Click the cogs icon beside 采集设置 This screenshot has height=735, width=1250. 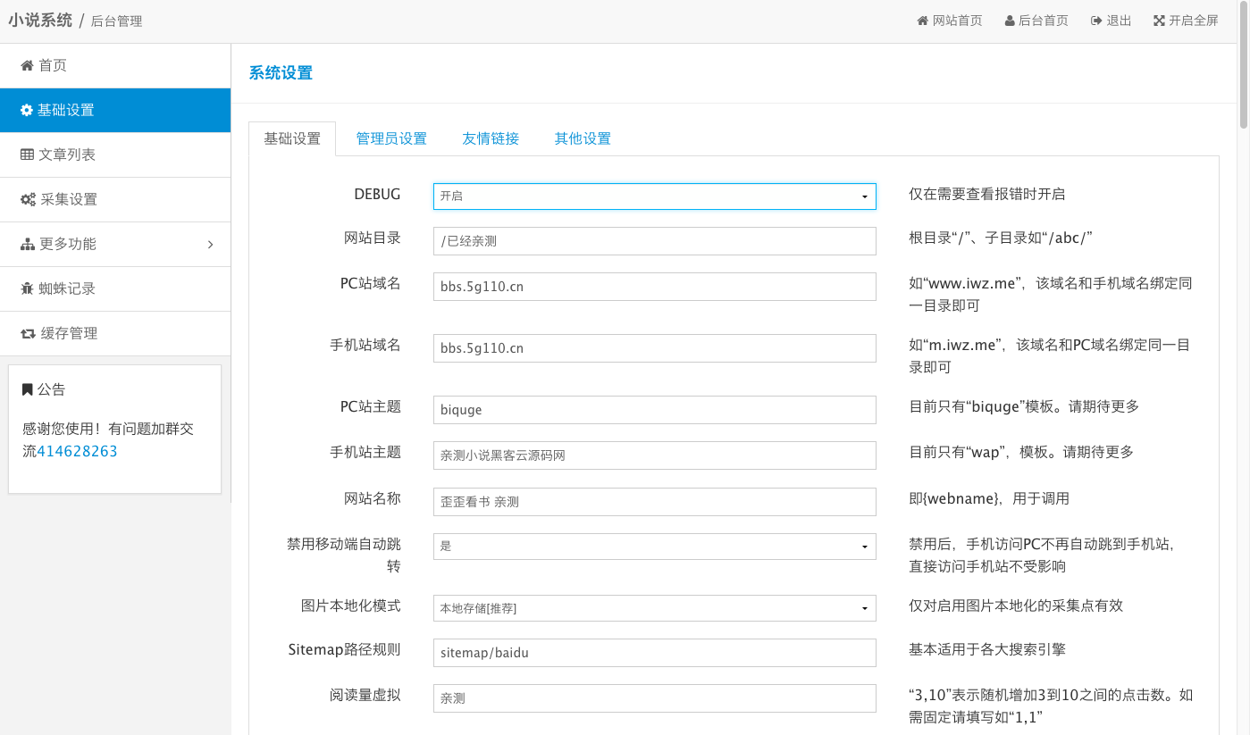pos(28,200)
